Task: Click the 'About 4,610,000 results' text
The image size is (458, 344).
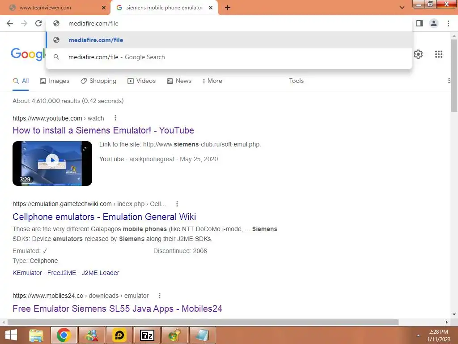Action: [x=68, y=101]
